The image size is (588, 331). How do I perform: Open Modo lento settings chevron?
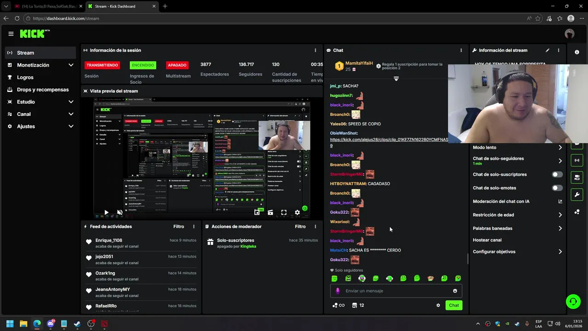point(560,148)
